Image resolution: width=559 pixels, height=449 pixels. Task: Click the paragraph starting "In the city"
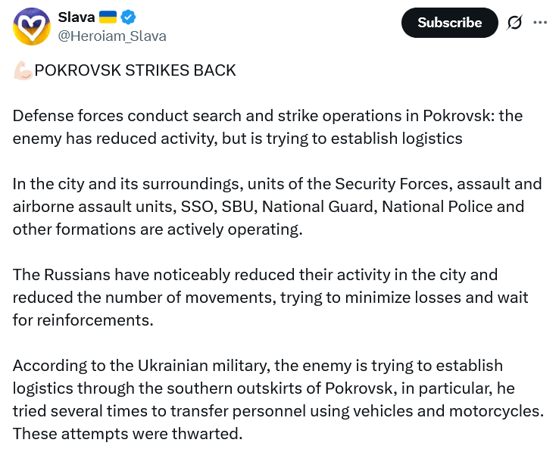277,207
